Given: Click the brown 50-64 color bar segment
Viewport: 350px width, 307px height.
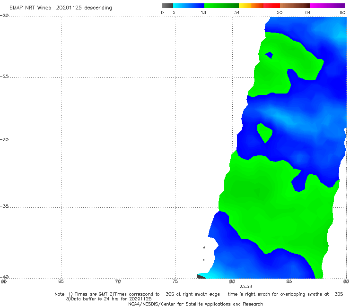Looking at the screenshot, I should [295, 6].
